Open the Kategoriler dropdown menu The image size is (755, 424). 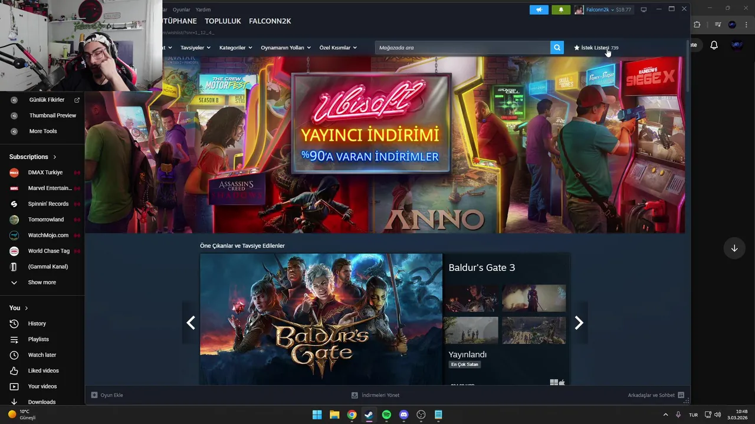coord(236,48)
